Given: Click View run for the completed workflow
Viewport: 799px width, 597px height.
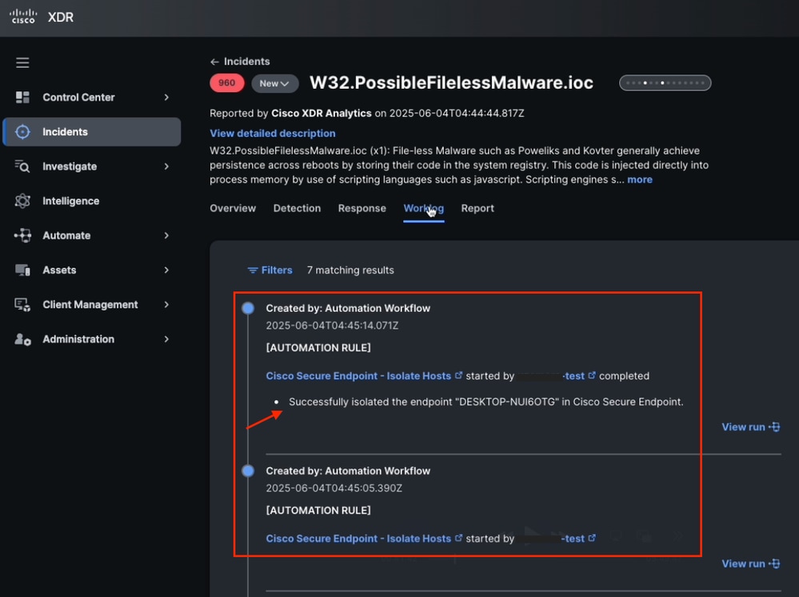Looking at the screenshot, I should point(750,427).
